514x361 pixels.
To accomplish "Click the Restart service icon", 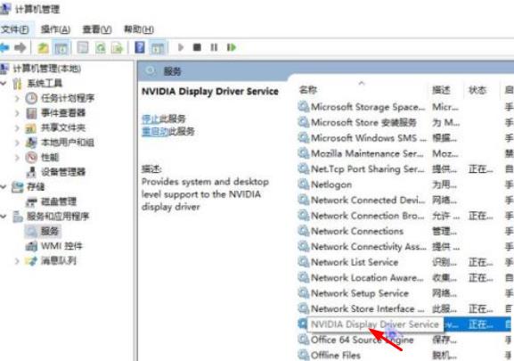I will 232,48.
